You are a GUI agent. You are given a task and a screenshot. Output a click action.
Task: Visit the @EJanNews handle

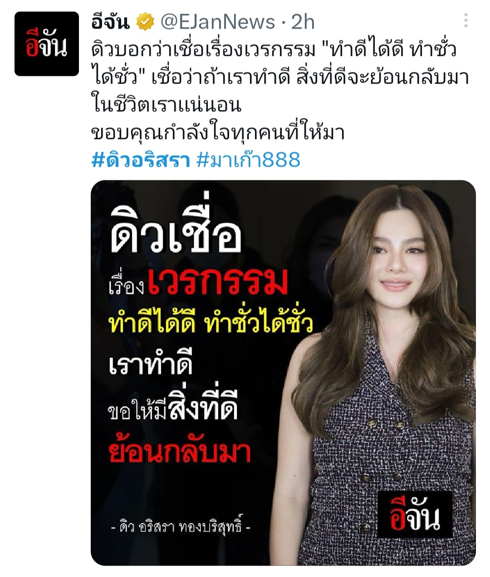tap(218, 22)
